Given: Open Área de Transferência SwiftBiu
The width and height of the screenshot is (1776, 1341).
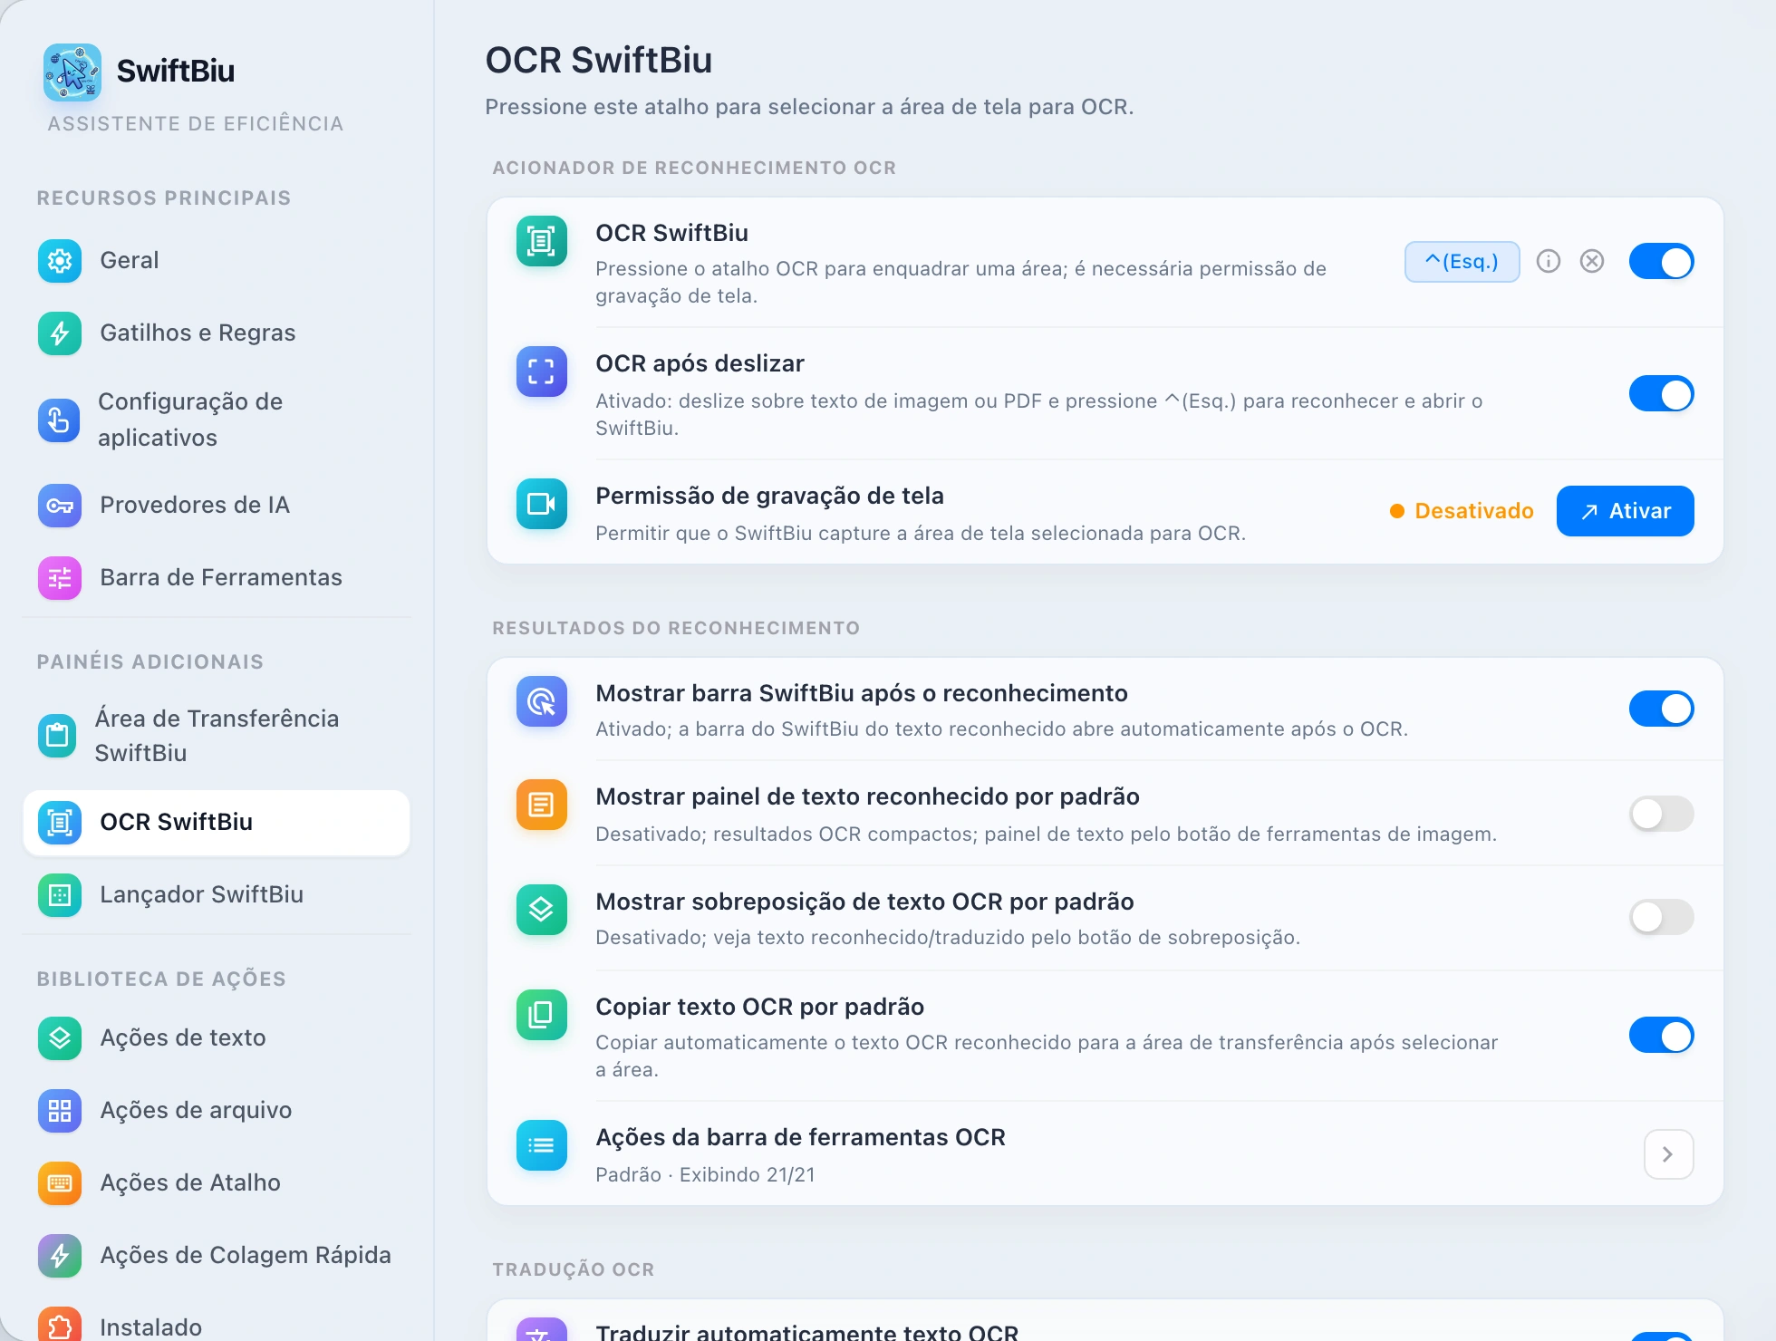Looking at the screenshot, I should 216,736.
